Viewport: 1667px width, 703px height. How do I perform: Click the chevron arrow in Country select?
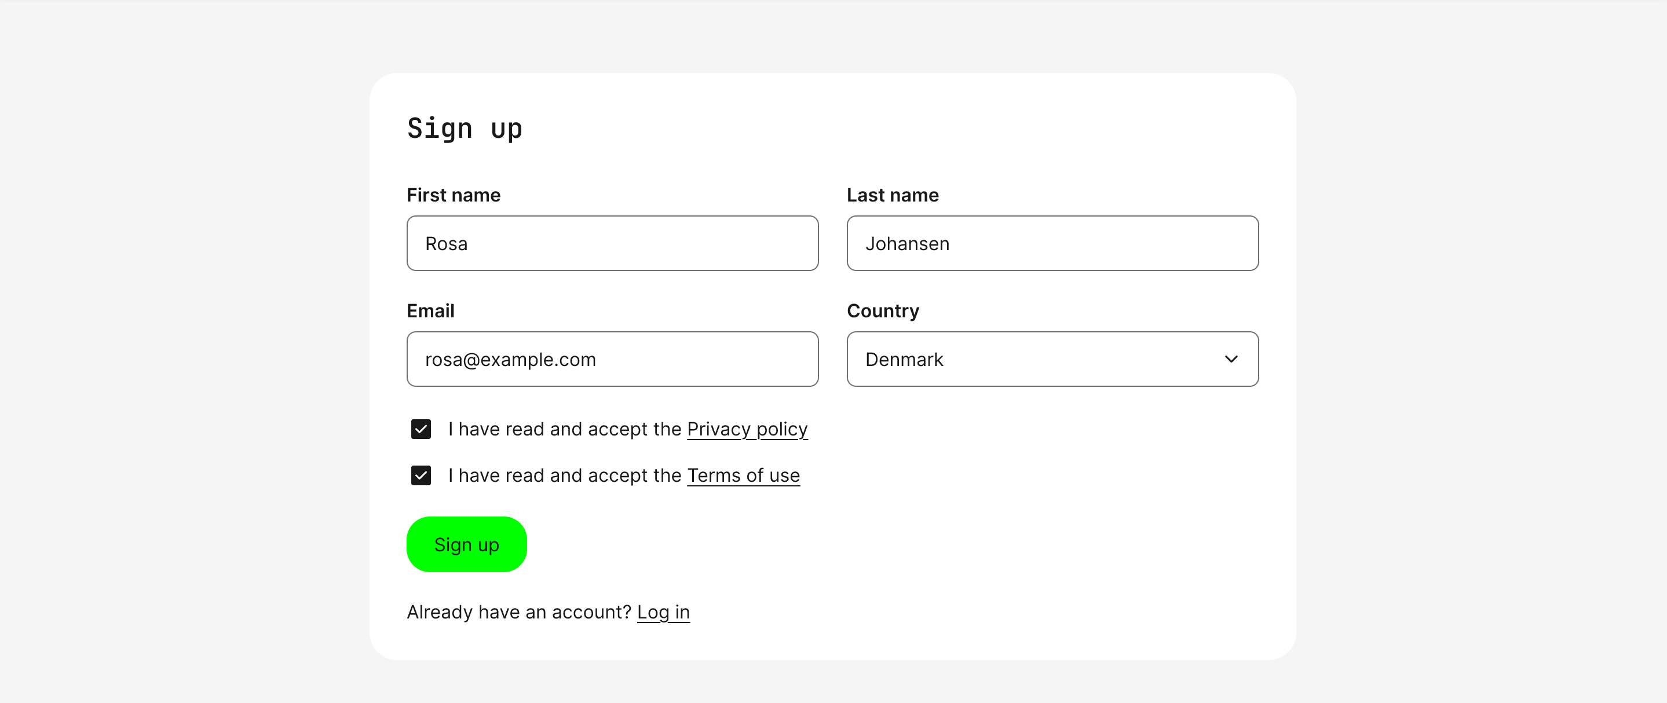tap(1231, 359)
